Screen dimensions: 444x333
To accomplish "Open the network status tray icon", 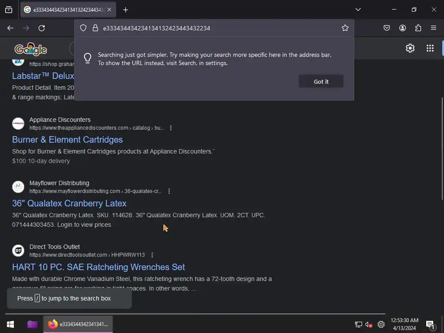I will 358,324.
